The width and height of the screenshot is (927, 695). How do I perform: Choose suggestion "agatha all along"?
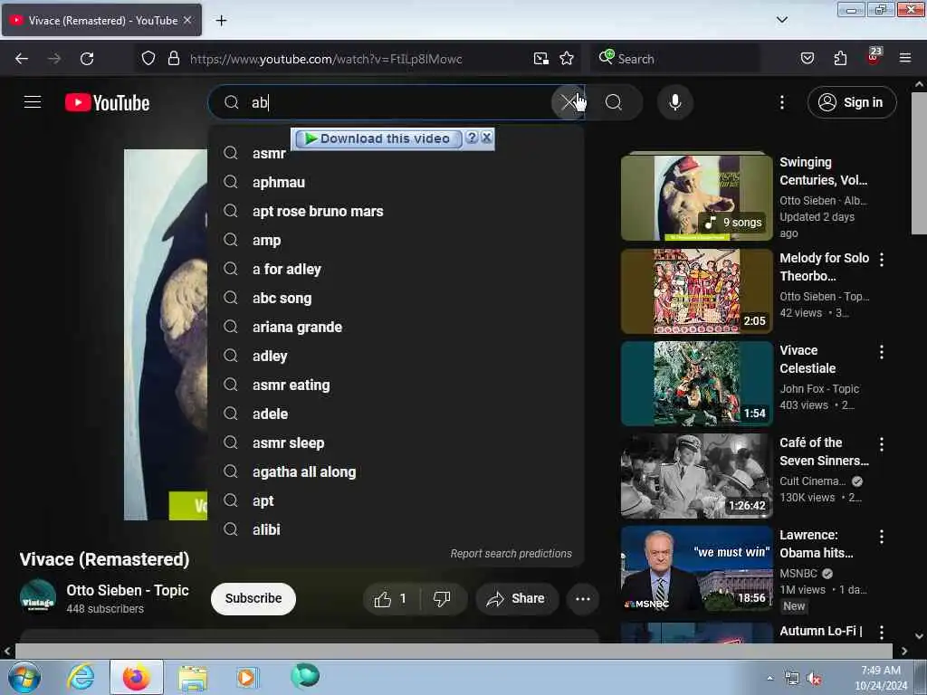(x=397, y=471)
